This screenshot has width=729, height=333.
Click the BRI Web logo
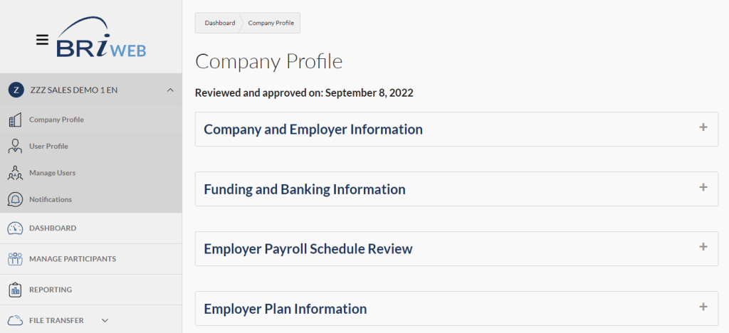coord(101,39)
